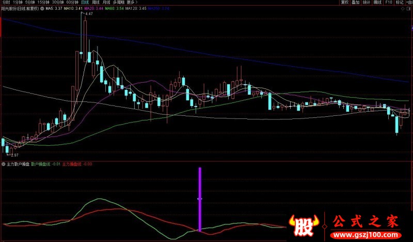Click the 2.97 low price marker
Screen dimensions: 413x242
15,155
